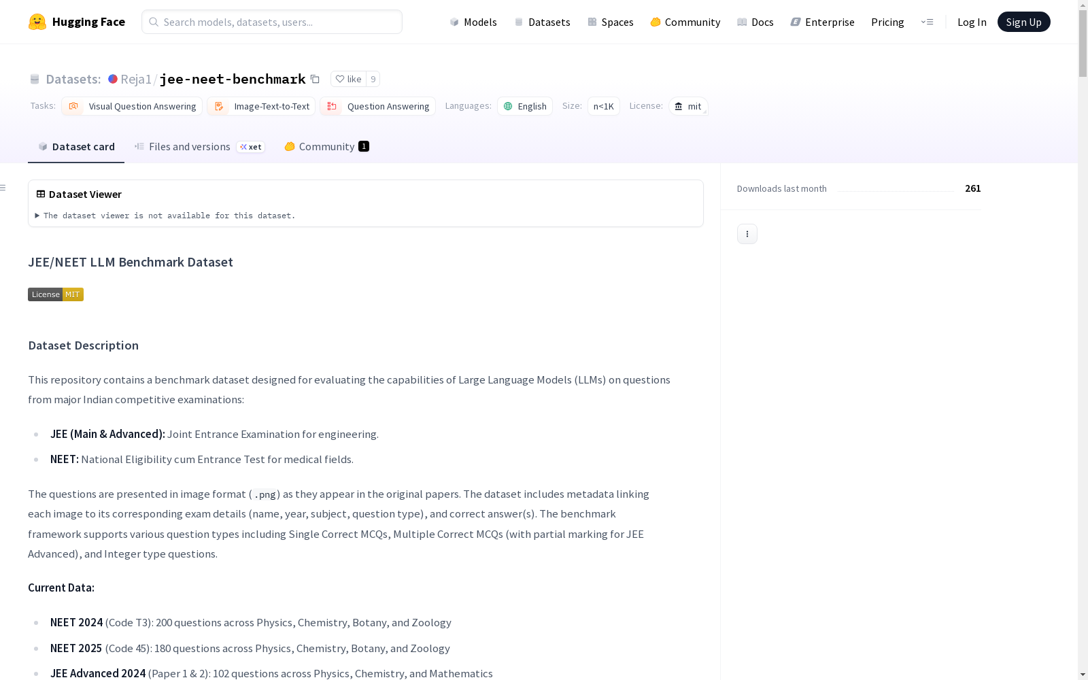Screen dimensions: 1088x680
Task: Open Spaces from the navigation bar
Action: click(611, 22)
